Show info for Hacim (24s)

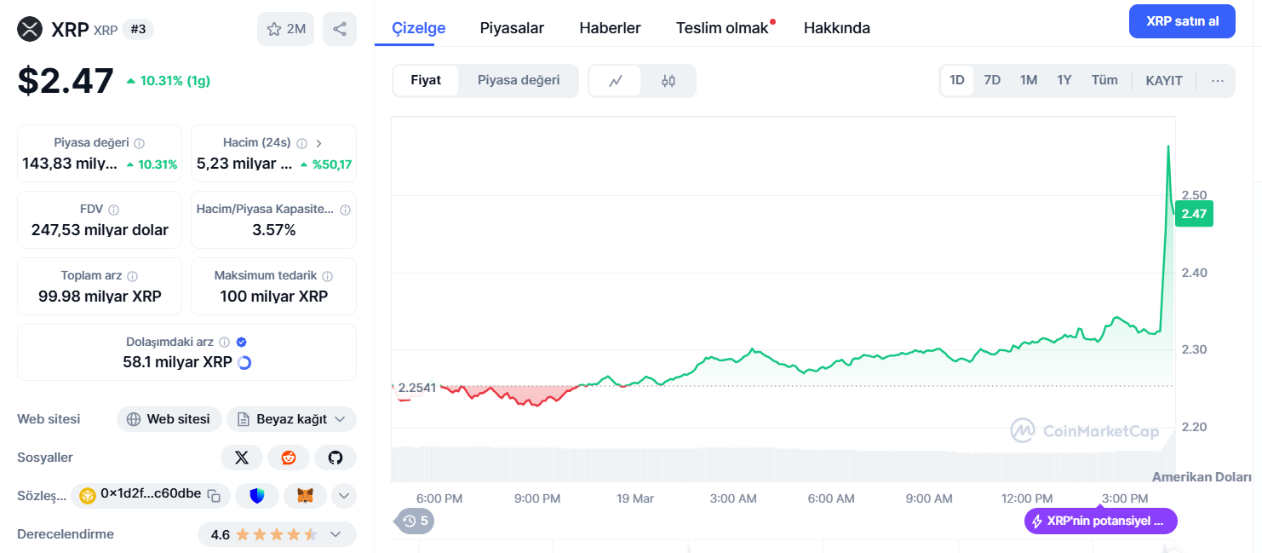point(301,143)
